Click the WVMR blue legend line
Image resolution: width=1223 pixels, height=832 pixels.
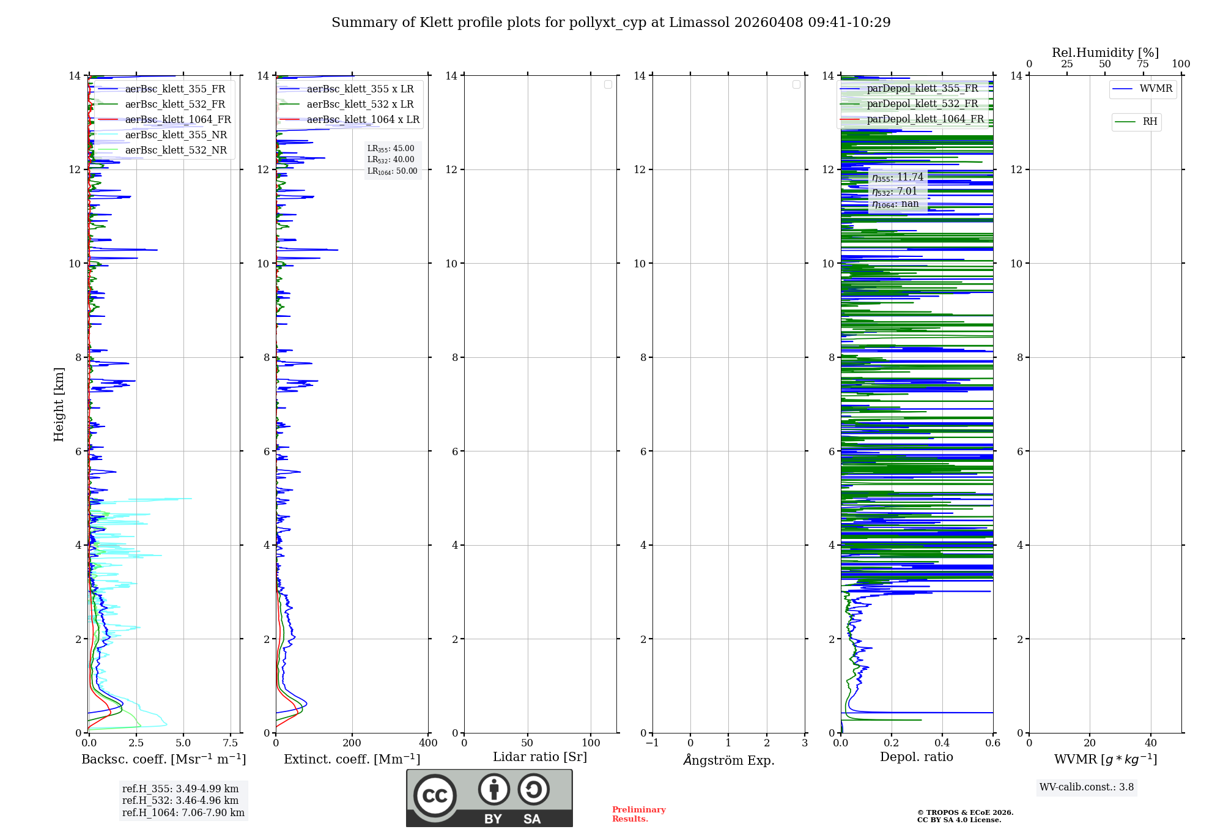[x=1123, y=89]
